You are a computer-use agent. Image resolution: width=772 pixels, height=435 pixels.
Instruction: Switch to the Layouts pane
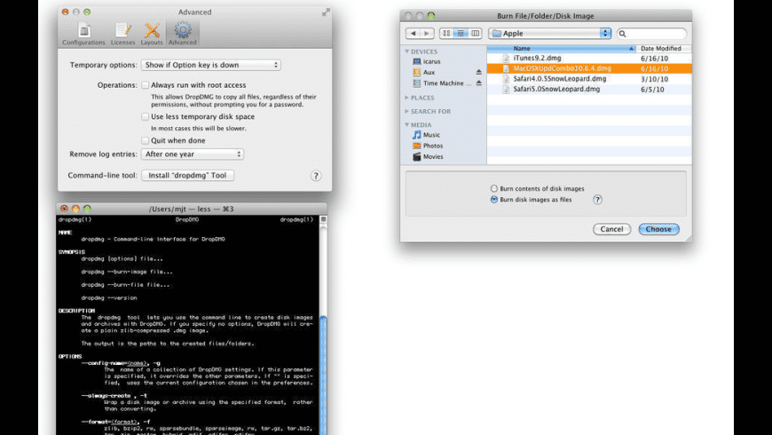pos(152,34)
